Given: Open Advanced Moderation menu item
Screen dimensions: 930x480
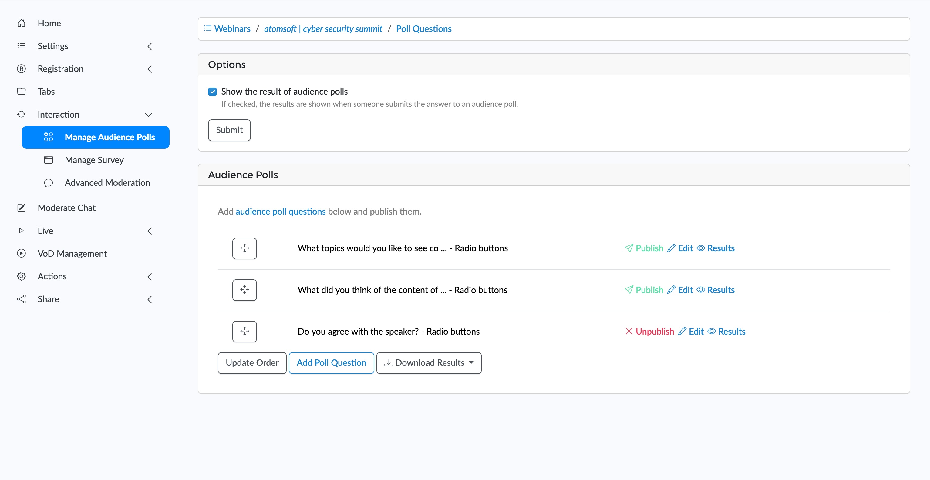Looking at the screenshot, I should click(107, 183).
